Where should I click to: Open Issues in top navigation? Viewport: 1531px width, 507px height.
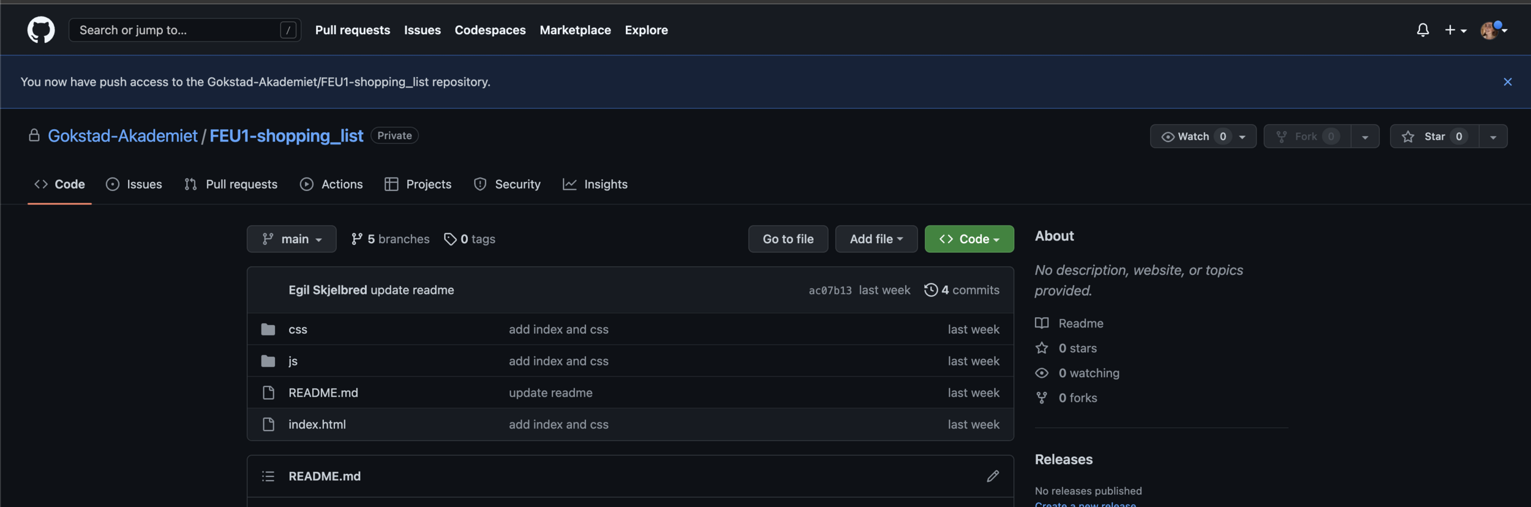pyautogui.click(x=422, y=29)
